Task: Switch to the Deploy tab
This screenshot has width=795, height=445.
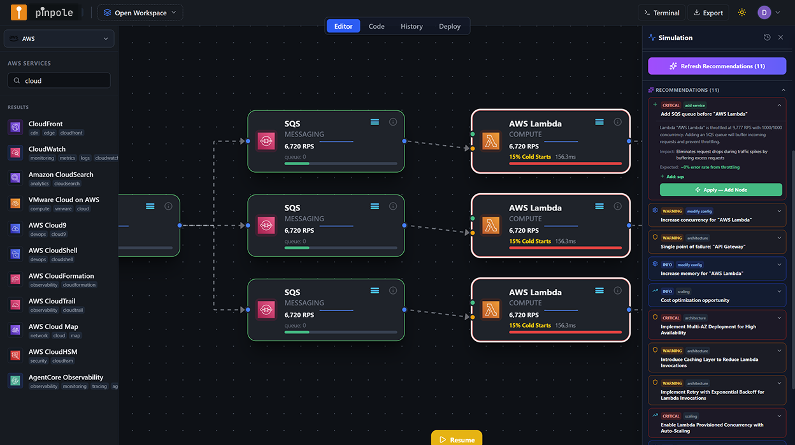Action: [449, 26]
